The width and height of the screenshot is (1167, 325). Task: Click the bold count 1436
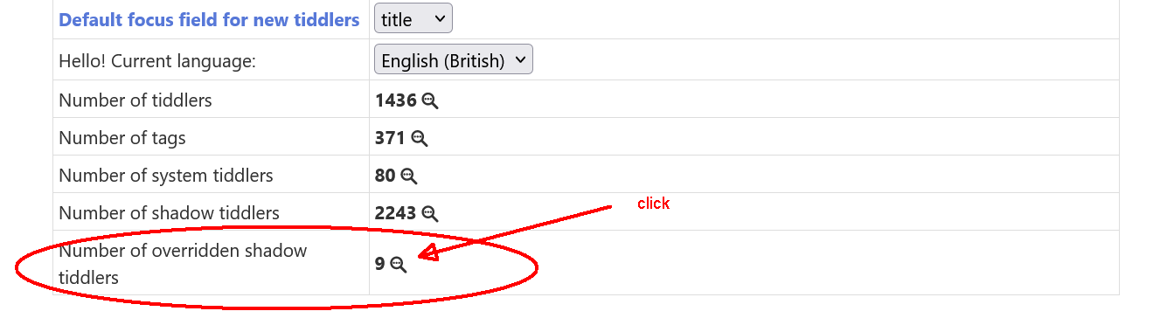396,100
